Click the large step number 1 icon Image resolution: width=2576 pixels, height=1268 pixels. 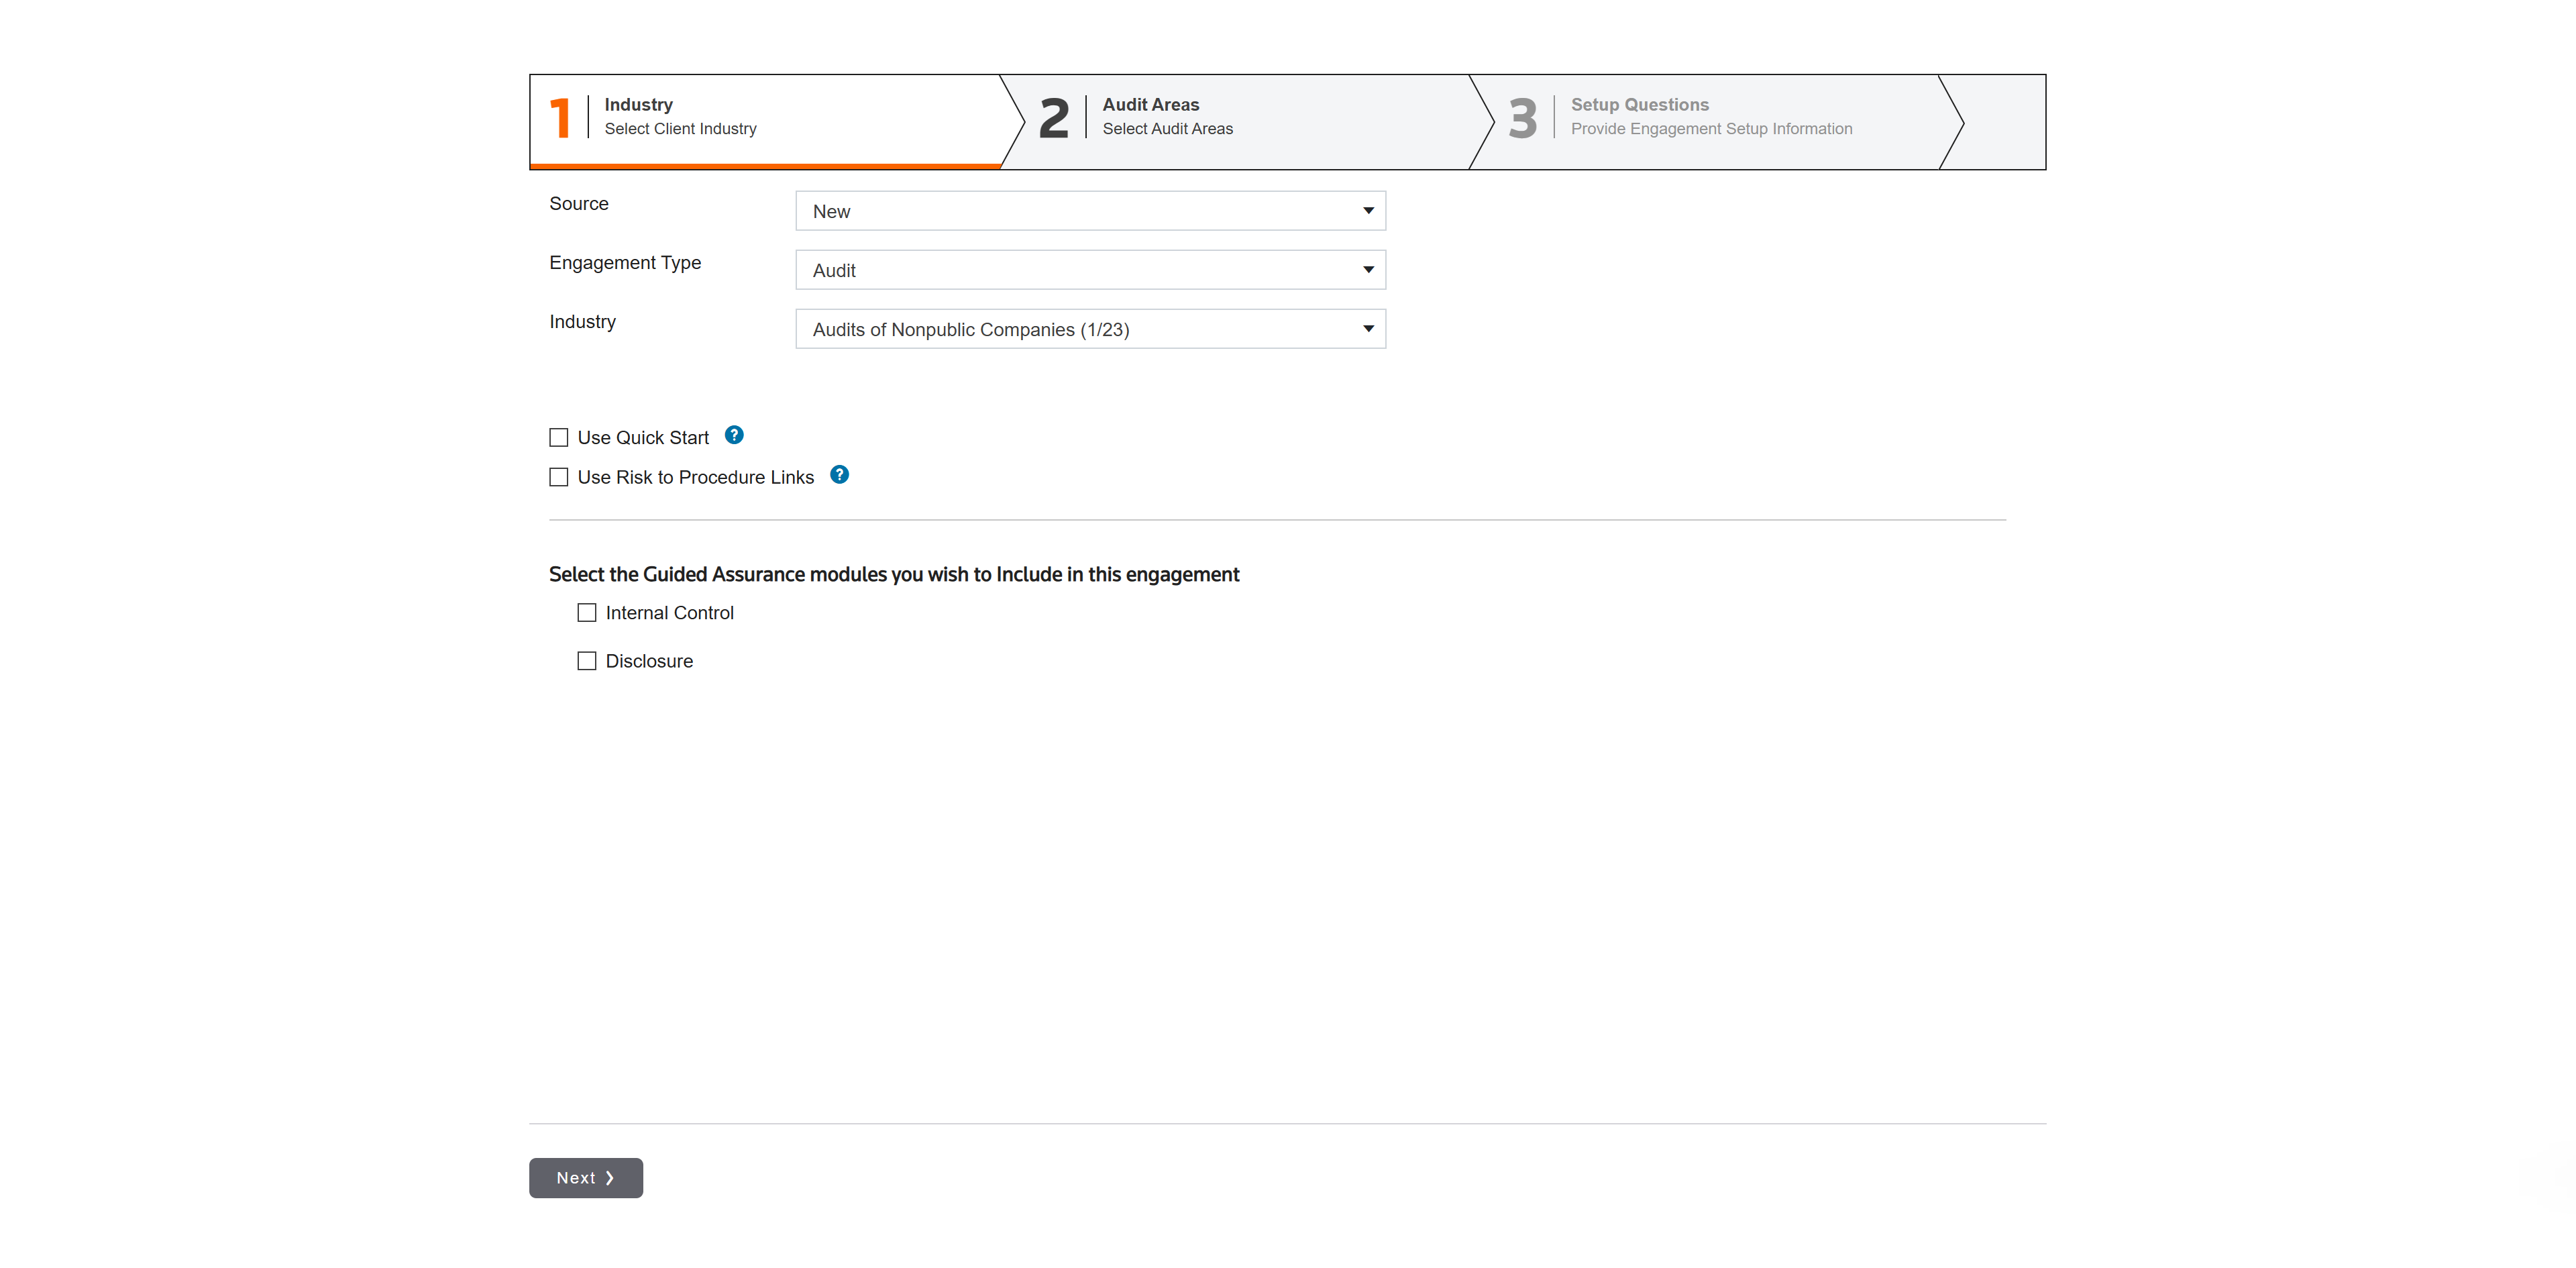[x=560, y=118]
